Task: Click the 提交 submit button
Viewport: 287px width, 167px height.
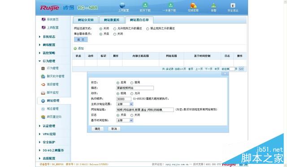Action: pyautogui.click(x=81, y=39)
